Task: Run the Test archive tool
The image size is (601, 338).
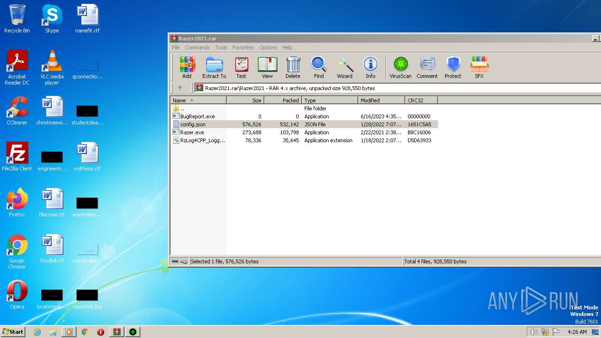Action: pyautogui.click(x=241, y=67)
